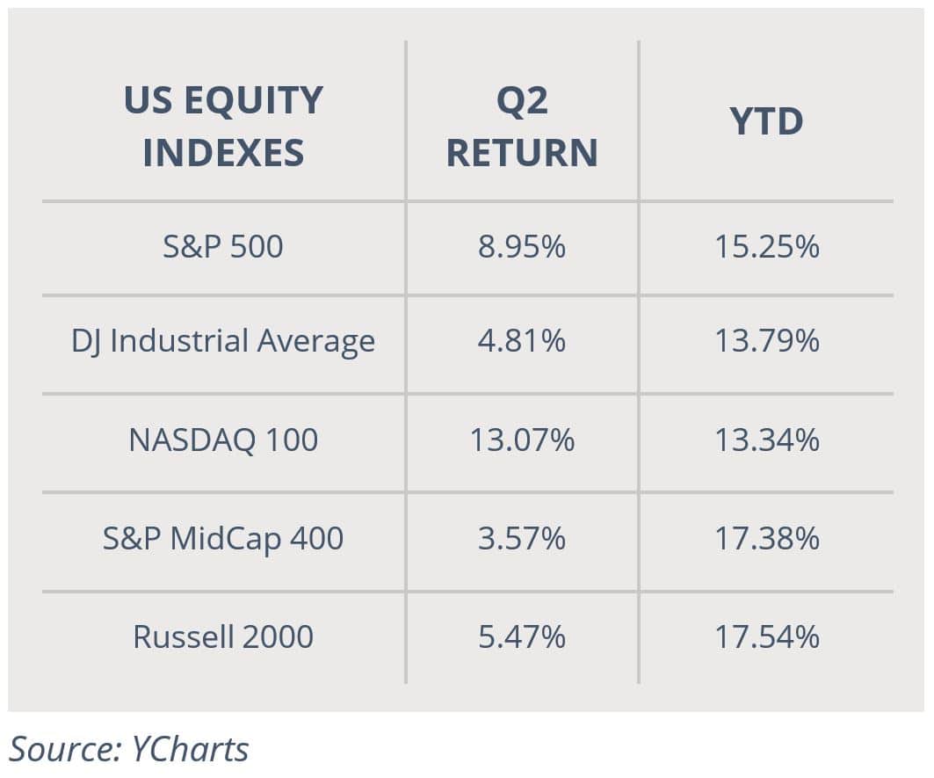Click the 13.34% YTD value
Image resolution: width=934 pixels, height=778 pixels.
tap(767, 440)
